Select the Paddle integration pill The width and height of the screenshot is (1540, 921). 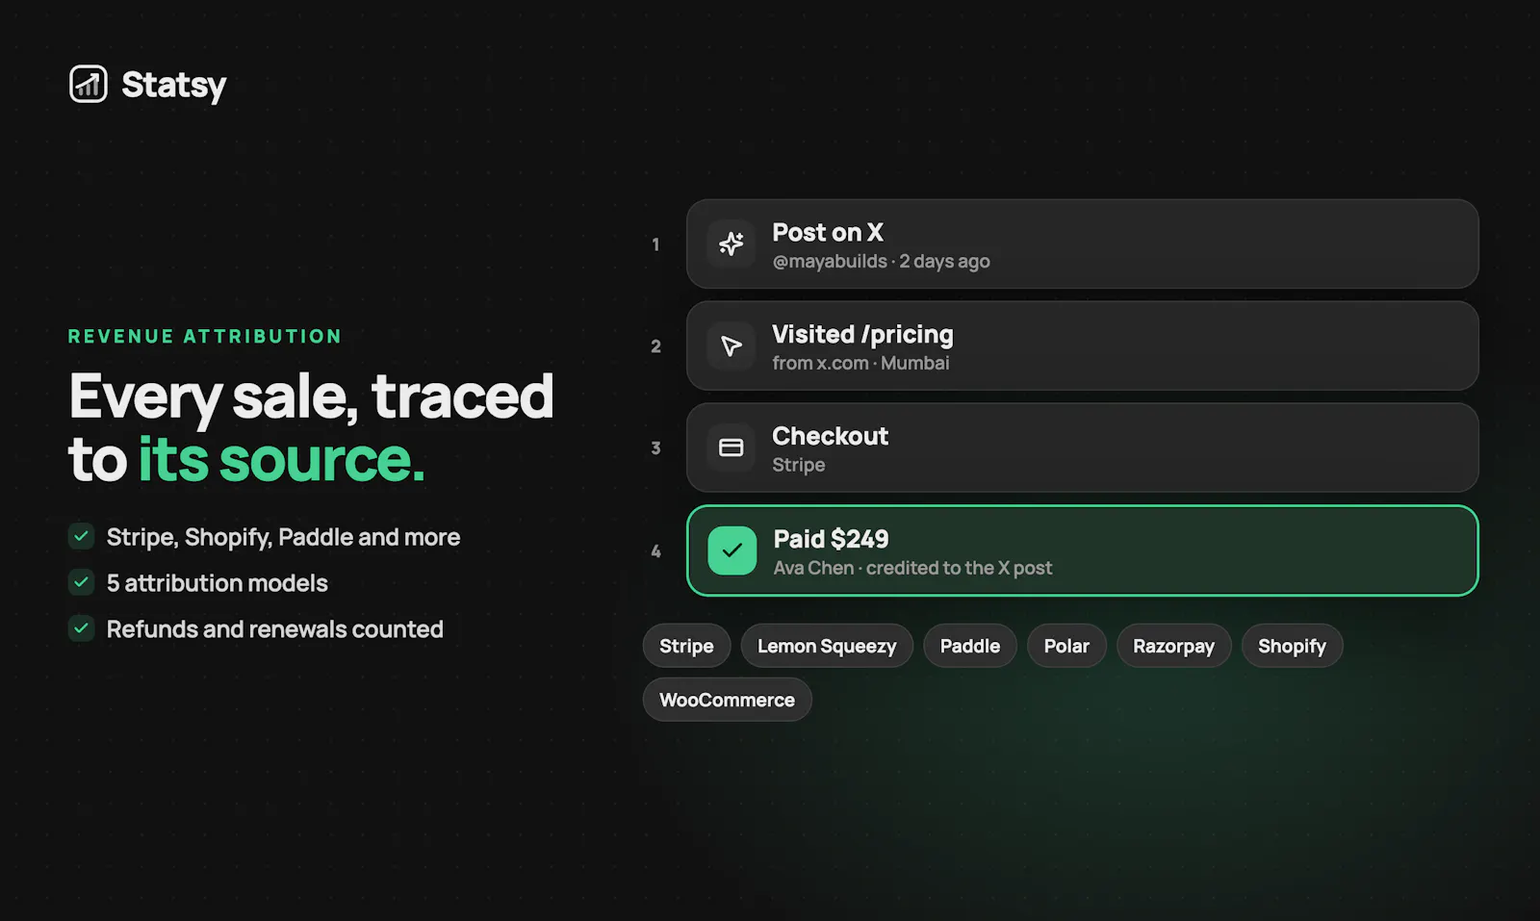pos(970,646)
